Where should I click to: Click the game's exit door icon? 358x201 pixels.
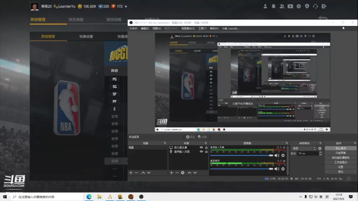point(324,6)
